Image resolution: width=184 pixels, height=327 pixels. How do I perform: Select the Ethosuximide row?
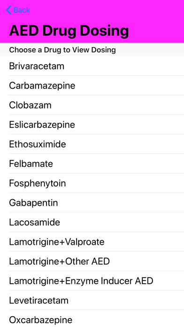click(x=92, y=144)
